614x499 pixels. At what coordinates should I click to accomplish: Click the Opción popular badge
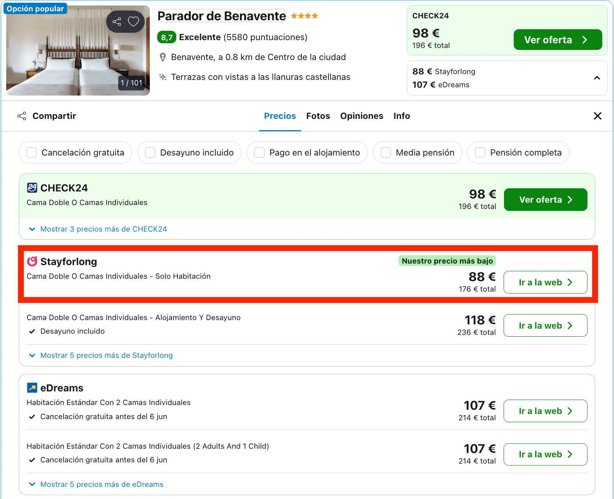[35, 9]
